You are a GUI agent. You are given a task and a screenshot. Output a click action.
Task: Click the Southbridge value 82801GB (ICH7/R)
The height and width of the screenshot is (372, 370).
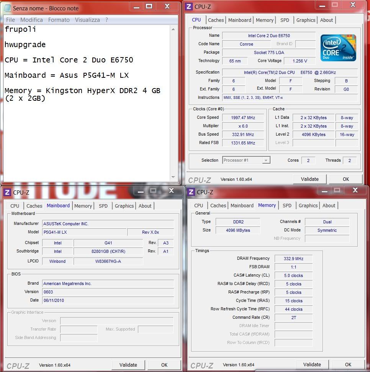pos(108,251)
